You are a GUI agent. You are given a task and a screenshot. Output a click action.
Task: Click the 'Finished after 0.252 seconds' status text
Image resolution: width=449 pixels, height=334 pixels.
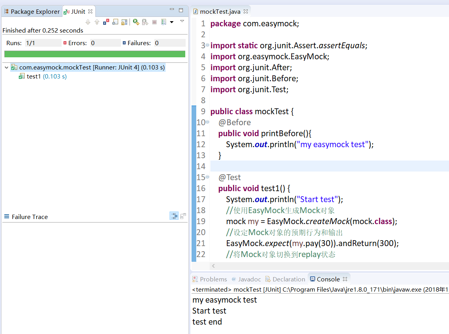(x=43, y=30)
